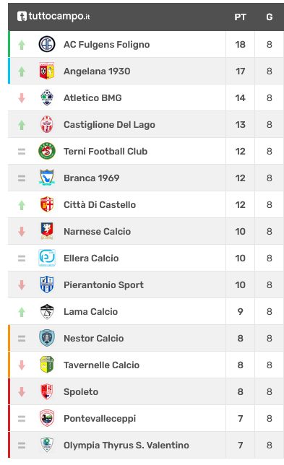Click Ellera Calcio light-blue crest
The width and height of the screenshot is (284, 465).
click(47, 258)
